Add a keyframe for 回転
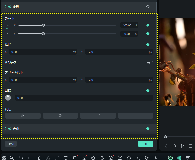 click(x=148, y=91)
